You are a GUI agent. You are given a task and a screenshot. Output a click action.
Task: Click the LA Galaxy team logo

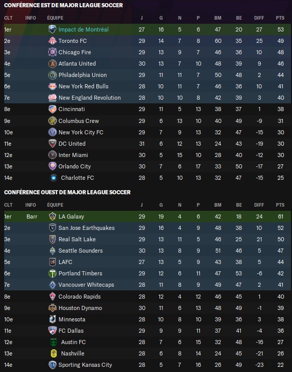pyautogui.click(x=52, y=216)
